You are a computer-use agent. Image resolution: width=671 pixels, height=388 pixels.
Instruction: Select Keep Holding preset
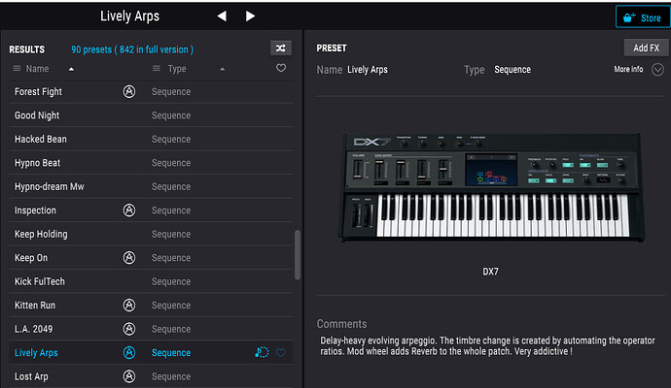click(x=151, y=234)
